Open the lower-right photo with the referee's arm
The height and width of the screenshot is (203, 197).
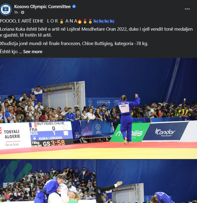point(147,181)
